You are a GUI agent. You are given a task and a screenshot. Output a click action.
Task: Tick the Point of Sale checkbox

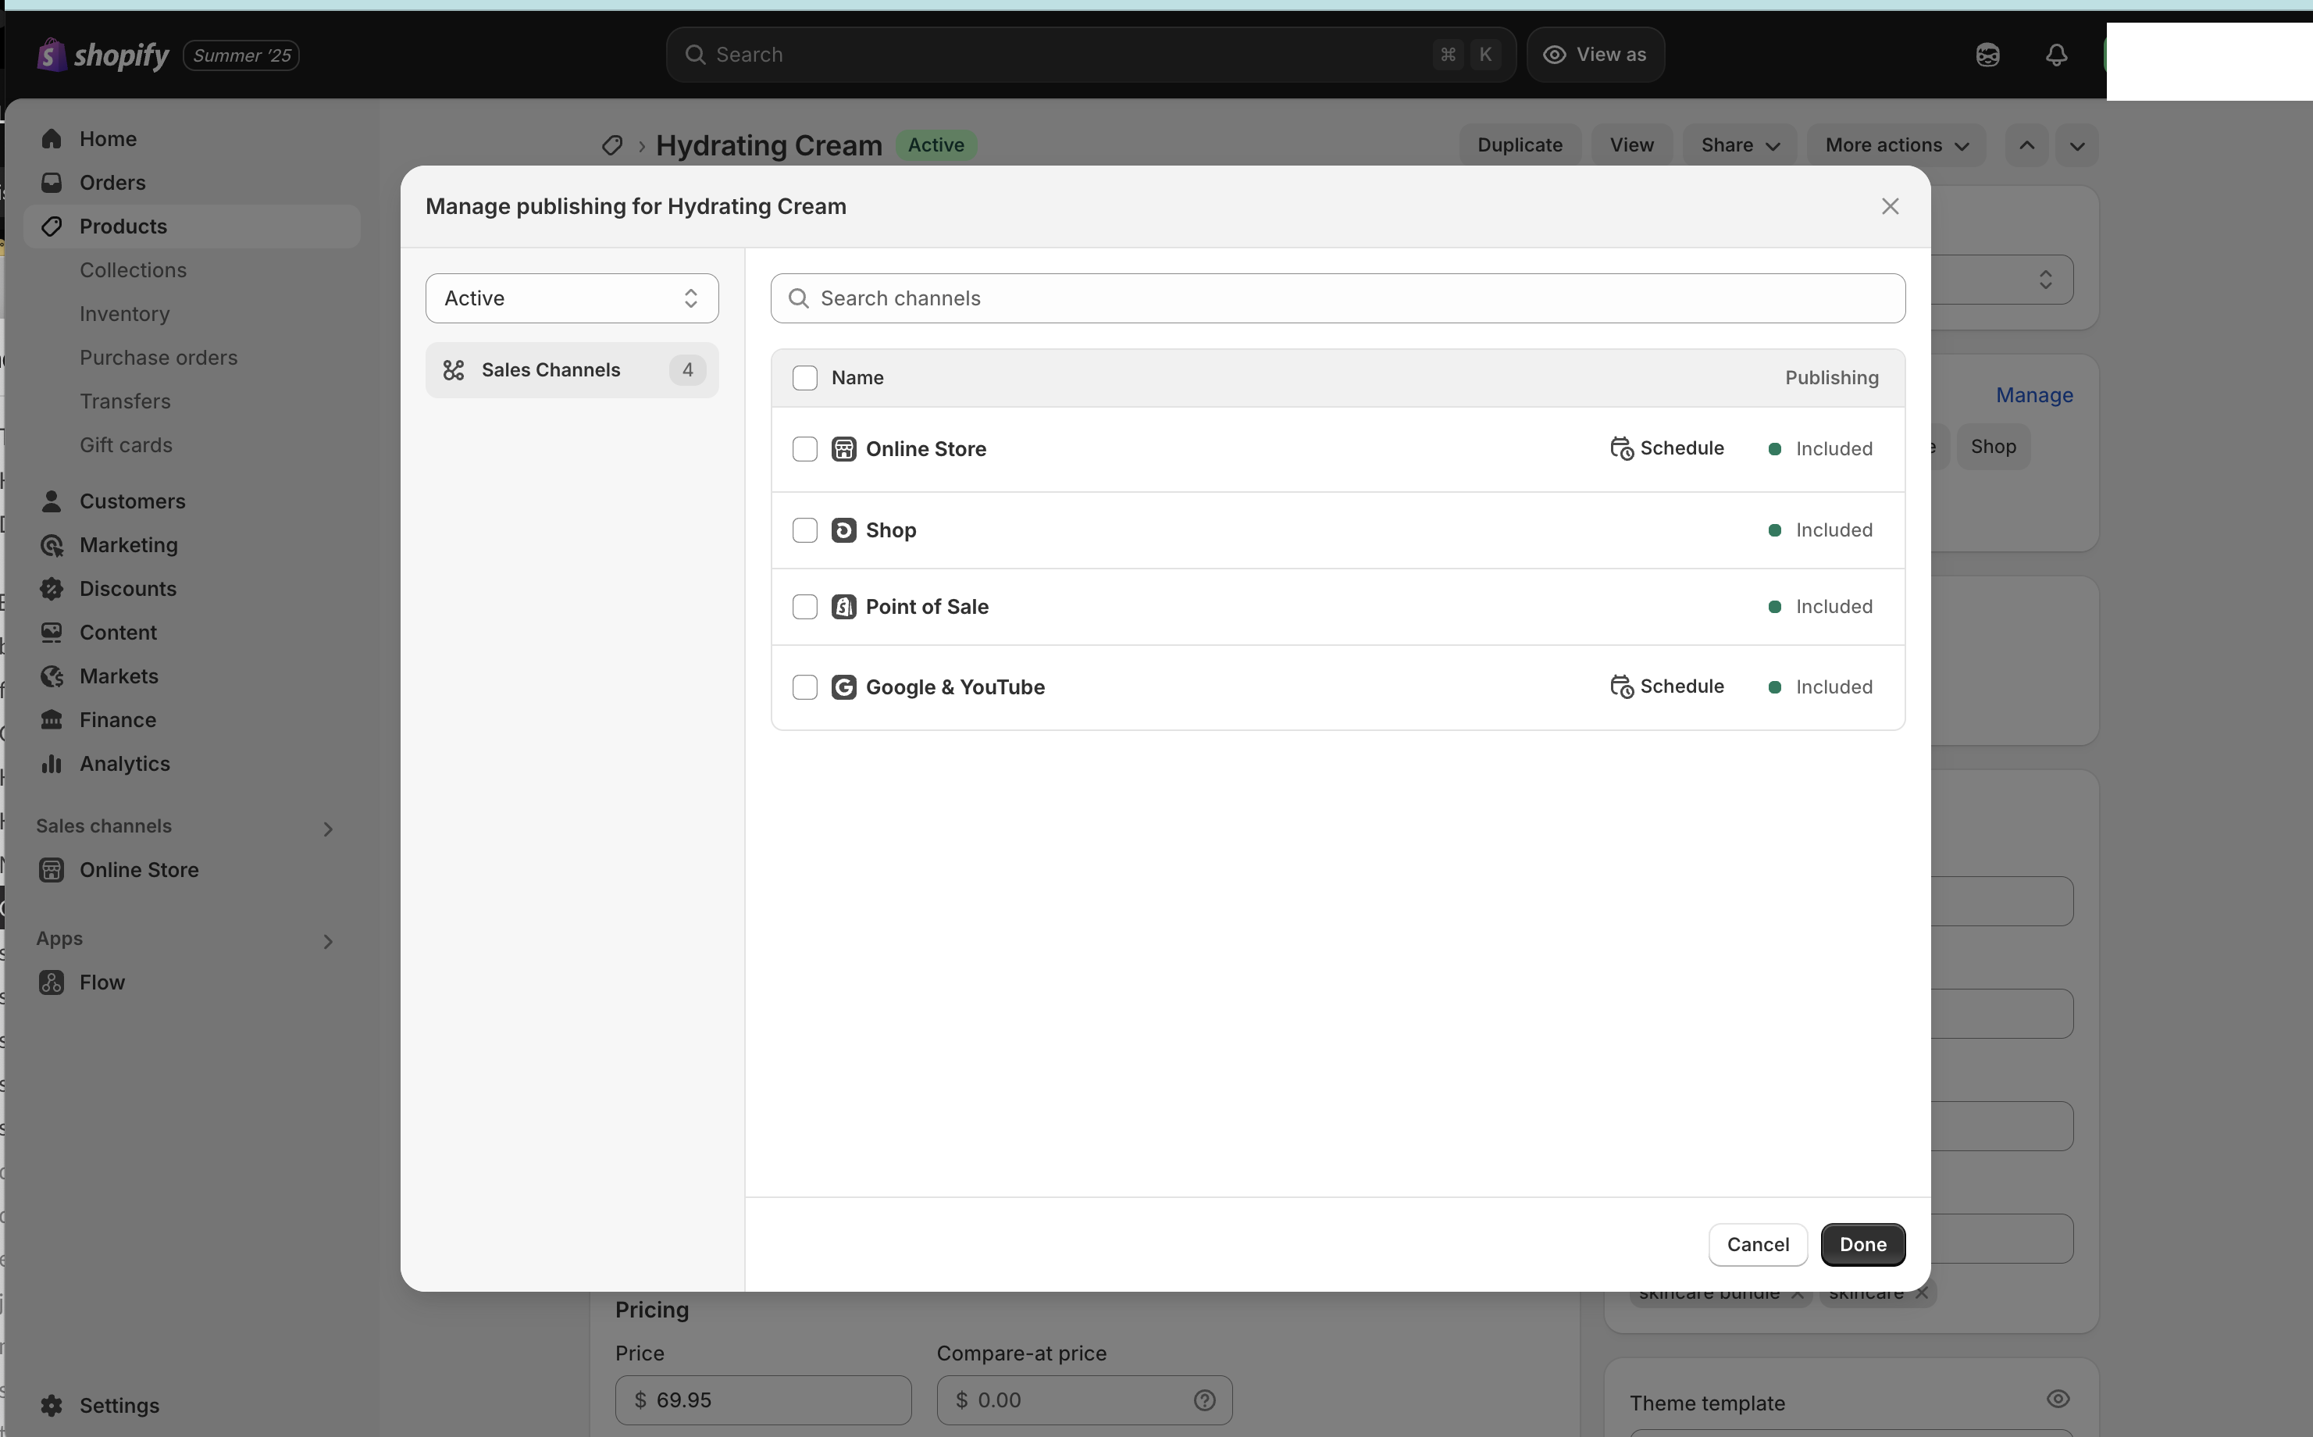coord(804,606)
